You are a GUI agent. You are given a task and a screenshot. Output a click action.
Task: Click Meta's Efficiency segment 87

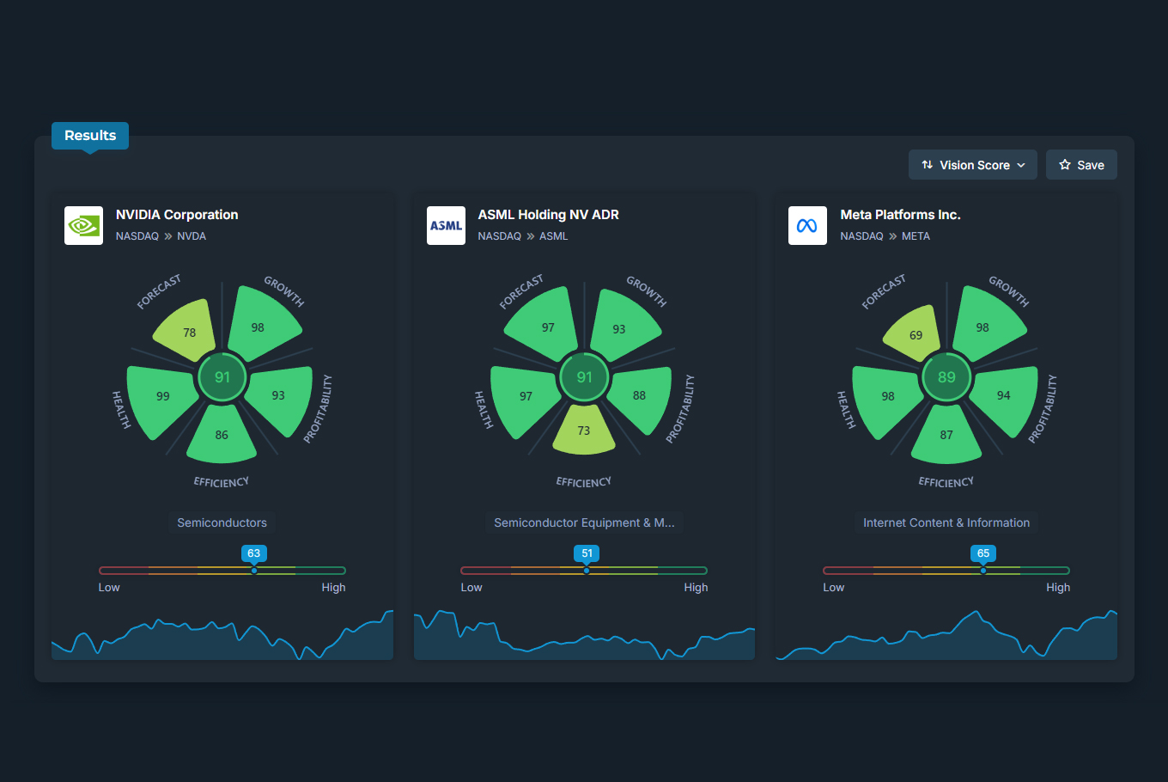tap(946, 435)
